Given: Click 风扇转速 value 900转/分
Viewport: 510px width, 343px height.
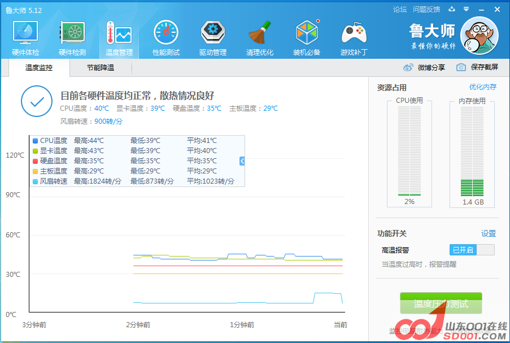Looking at the screenshot, I should tap(108, 121).
